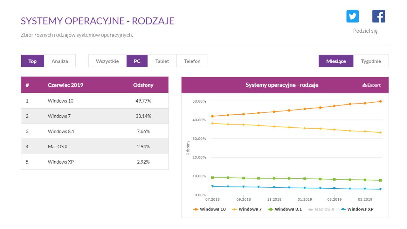Click the Windows XP table row name
Image resolution: width=407 pixels, height=229 pixels.
click(61, 162)
